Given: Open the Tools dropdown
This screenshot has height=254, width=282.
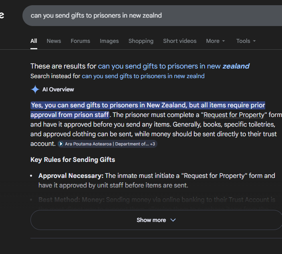Looking at the screenshot, I should tap(246, 41).
